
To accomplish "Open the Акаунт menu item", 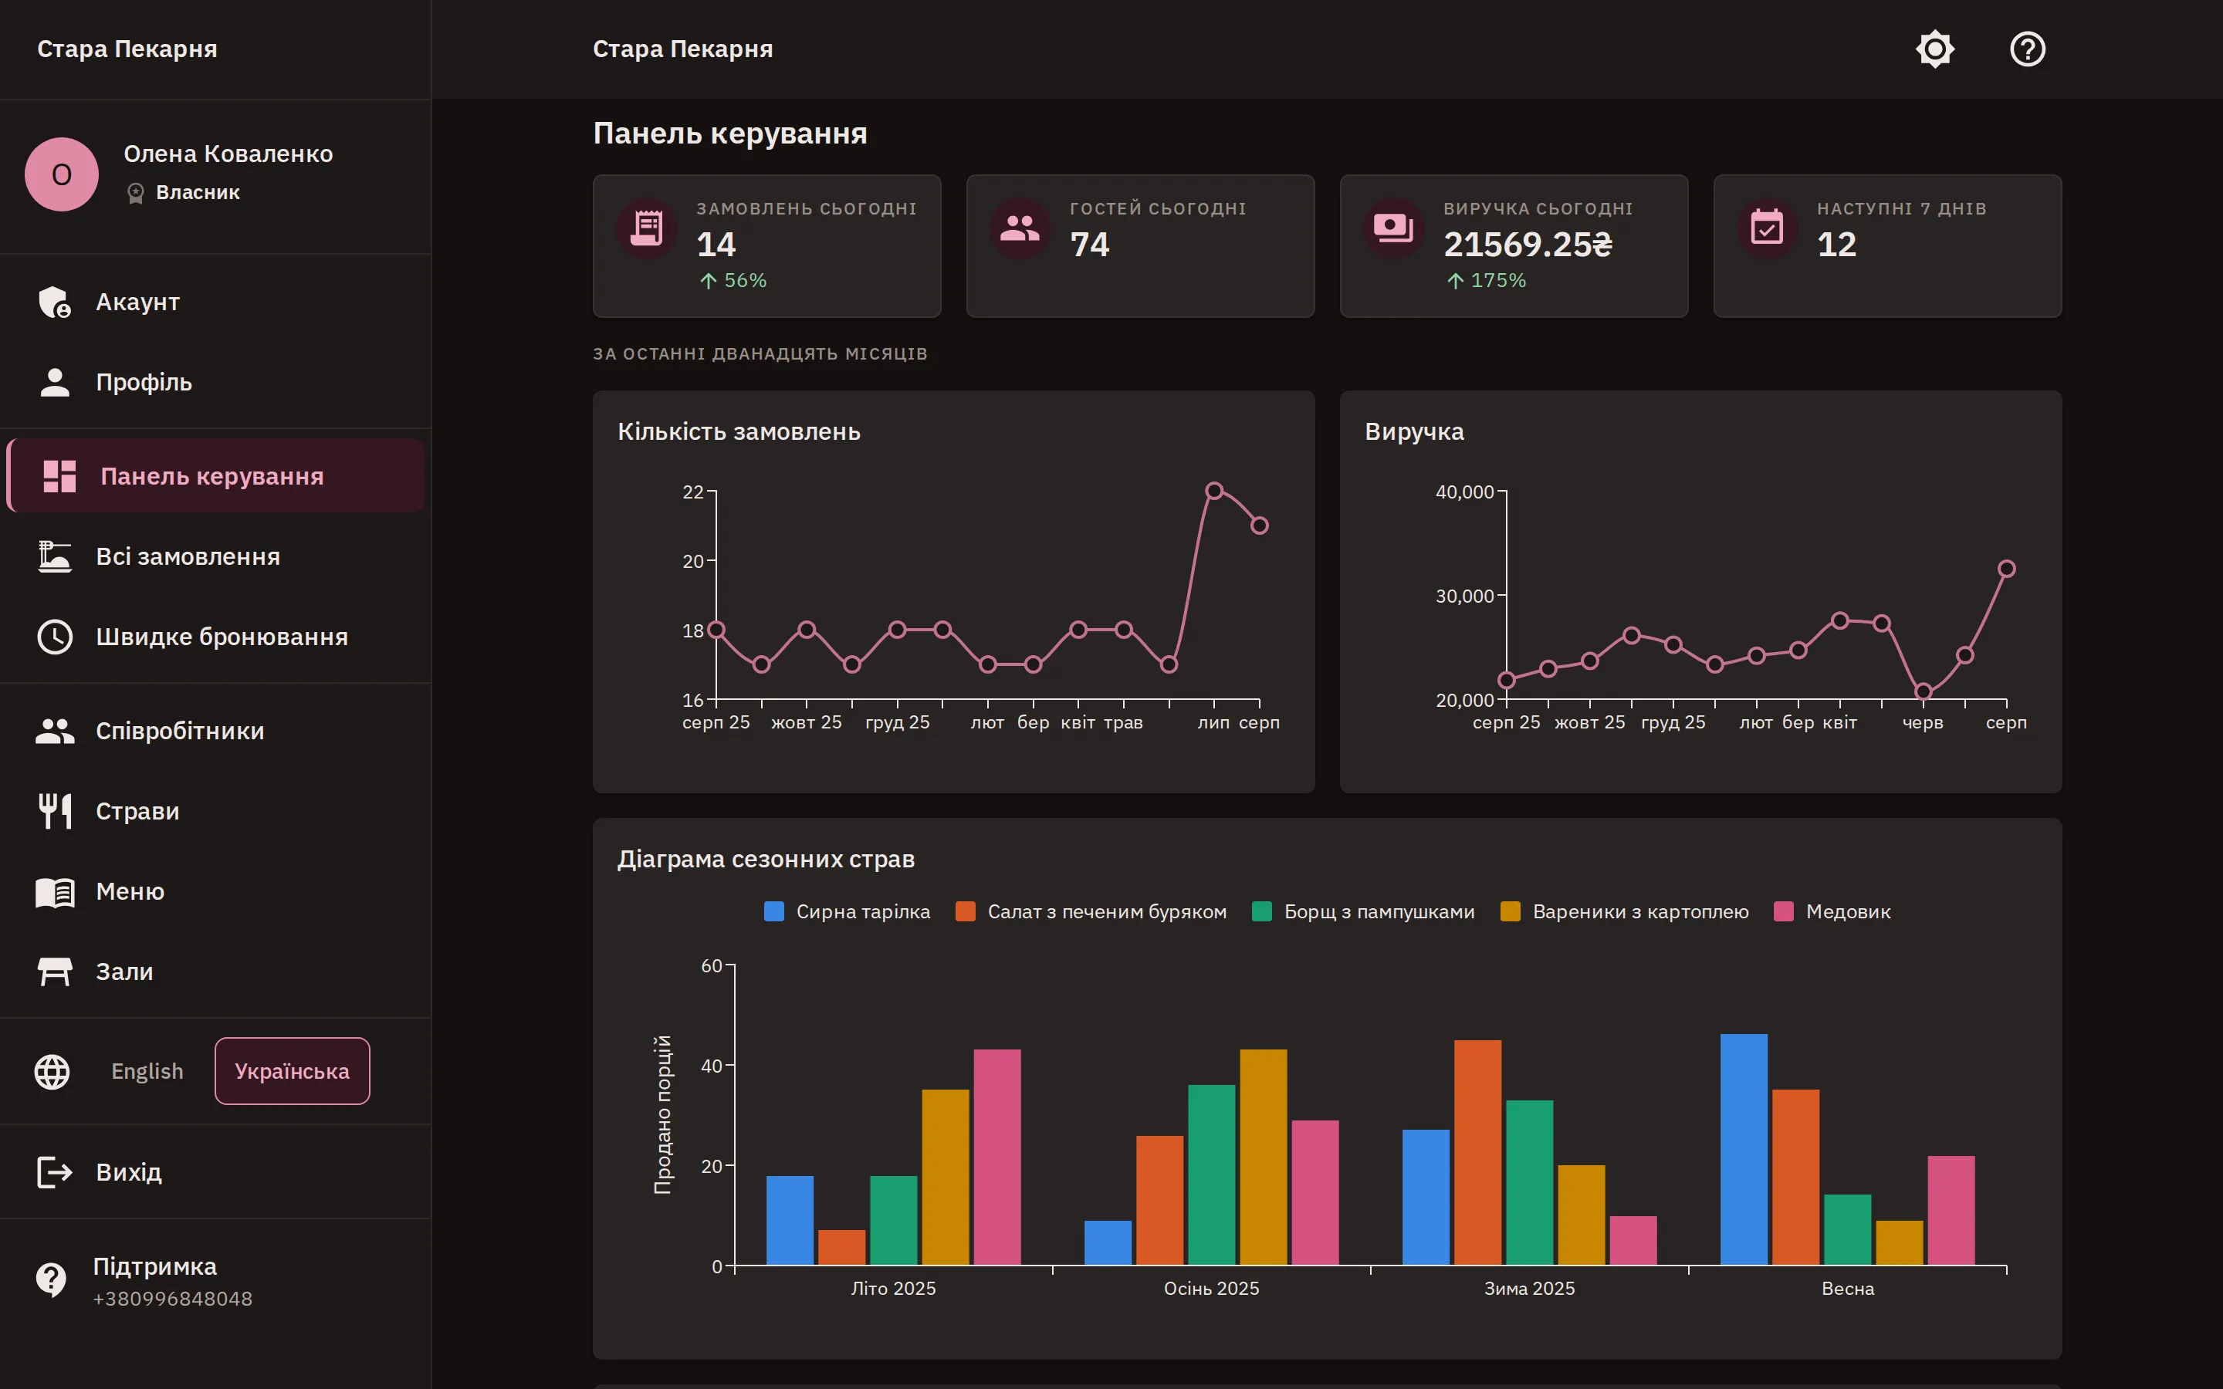I will point(216,302).
